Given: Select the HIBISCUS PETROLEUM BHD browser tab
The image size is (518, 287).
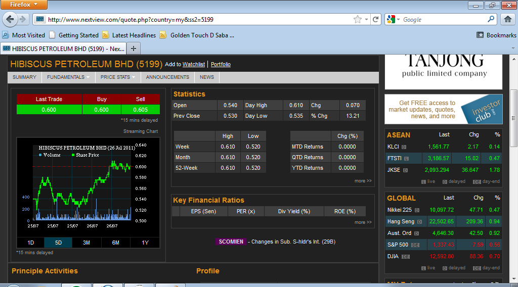Looking at the screenshot, I should click(63, 49).
